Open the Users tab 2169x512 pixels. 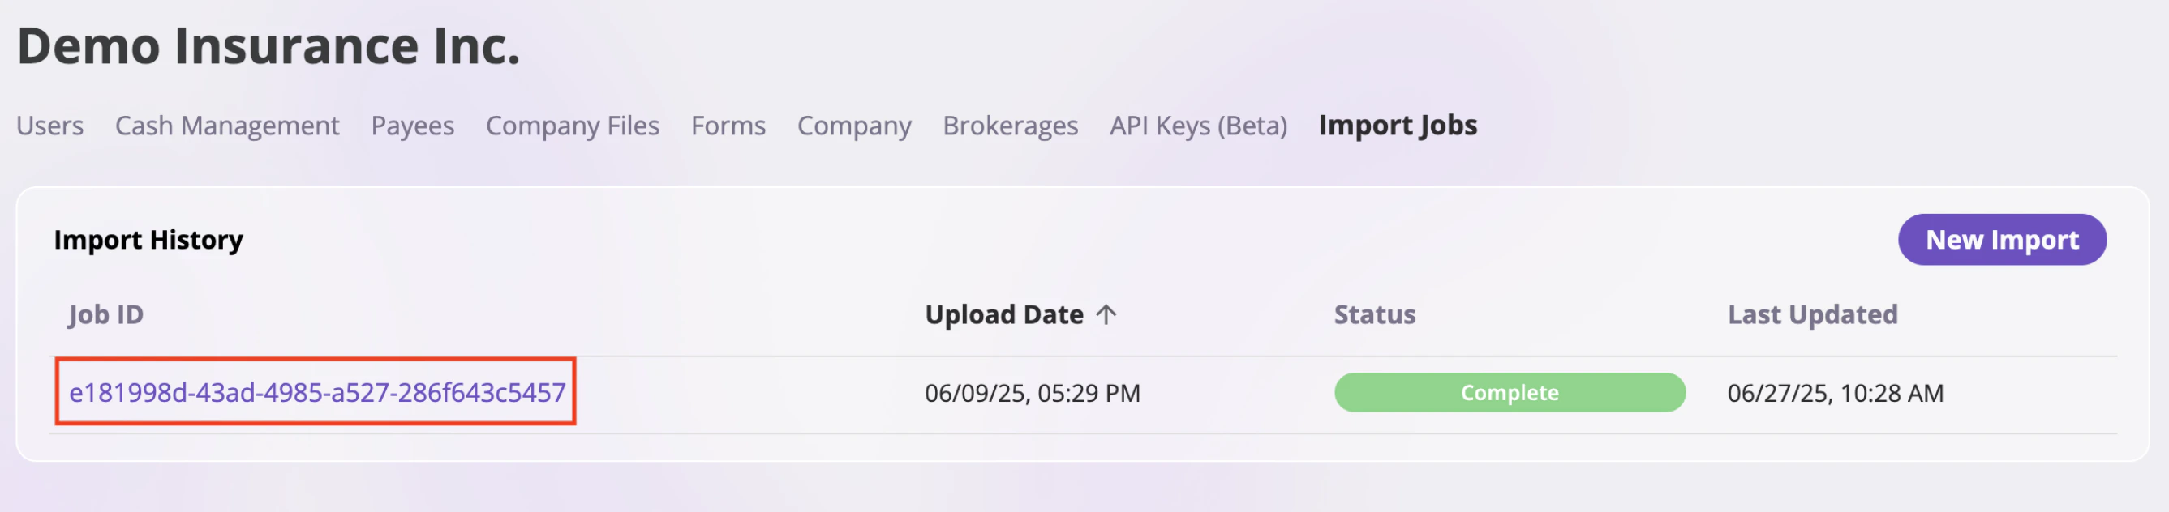tap(49, 126)
